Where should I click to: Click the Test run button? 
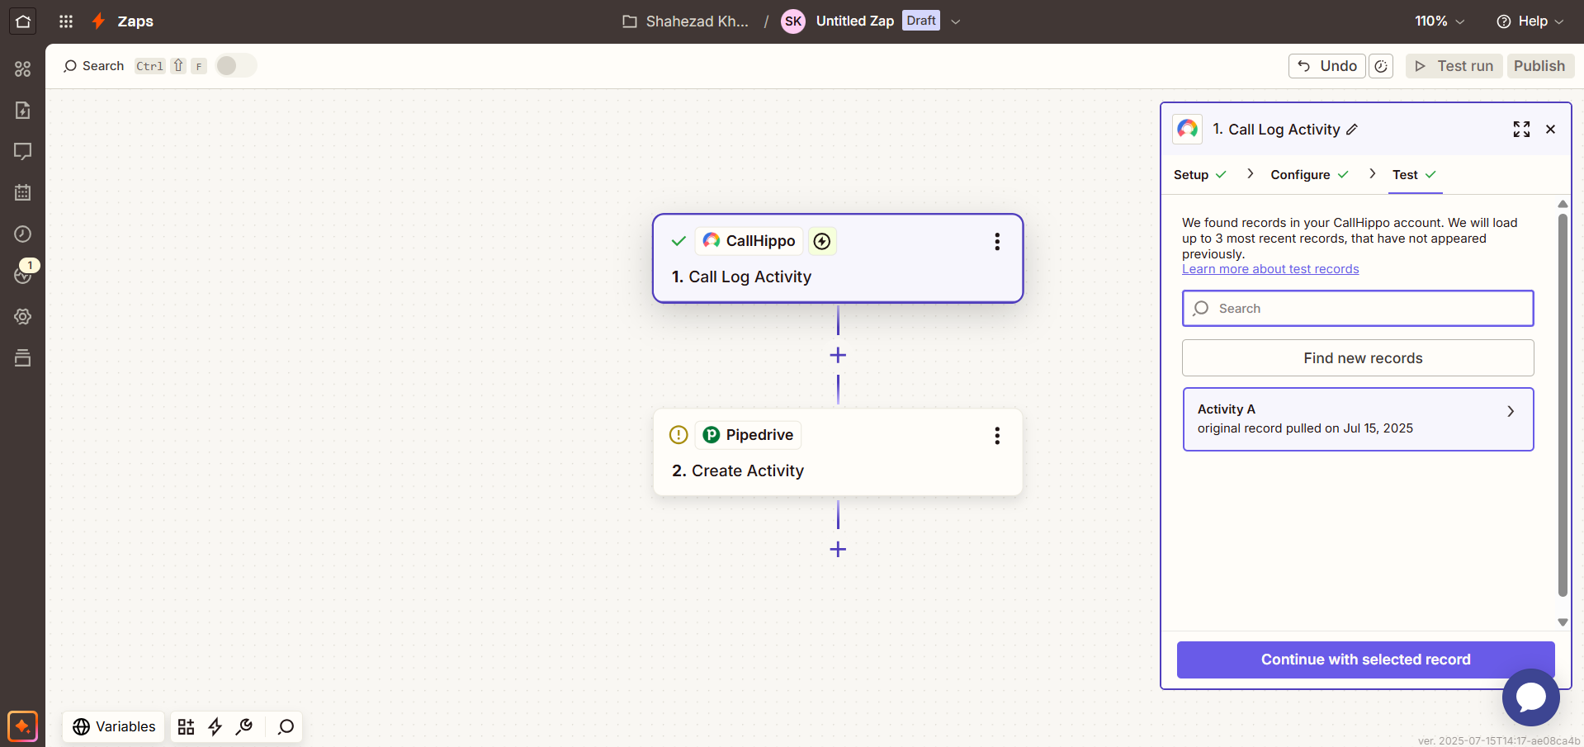(x=1454, y=66)
